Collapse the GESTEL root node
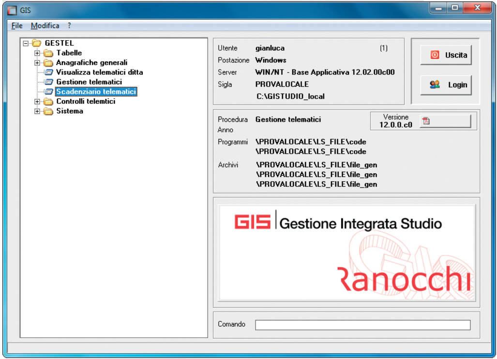This screenshot has height=359, width=497. 26,43
